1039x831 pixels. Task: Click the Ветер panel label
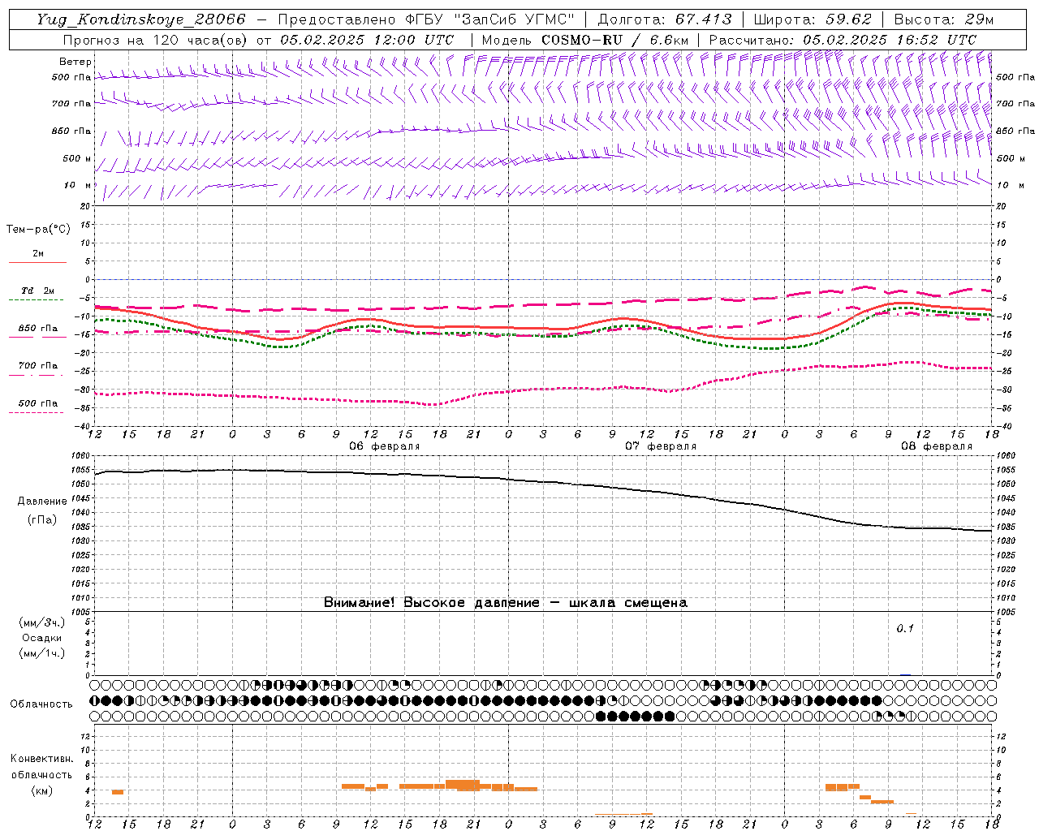tap(75, 62)
